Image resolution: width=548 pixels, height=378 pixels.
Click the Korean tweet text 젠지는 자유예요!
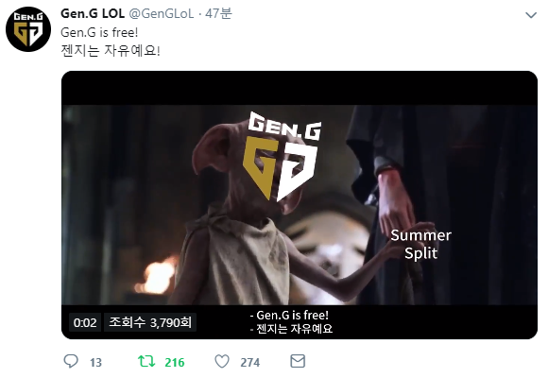(111, 51)
